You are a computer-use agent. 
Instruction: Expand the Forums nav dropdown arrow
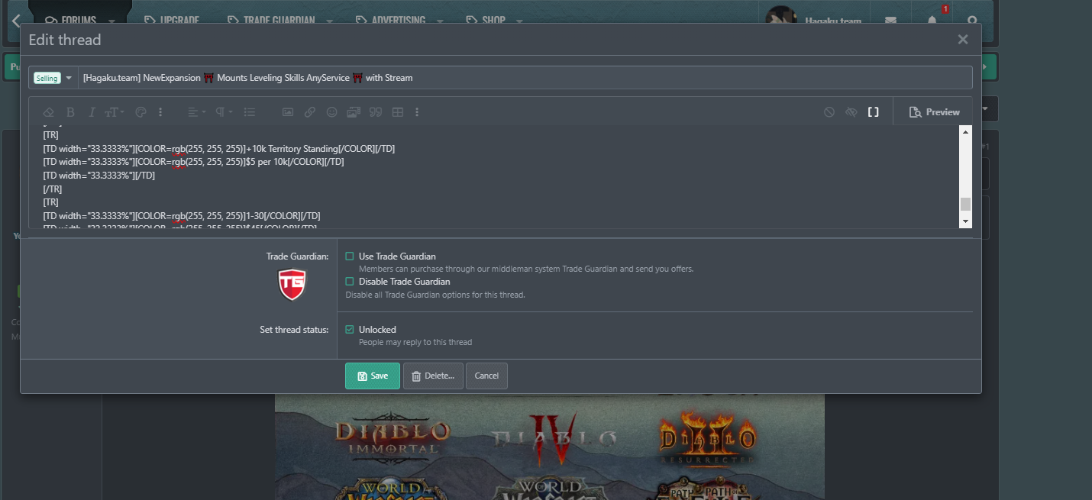[x=111, y=21]
